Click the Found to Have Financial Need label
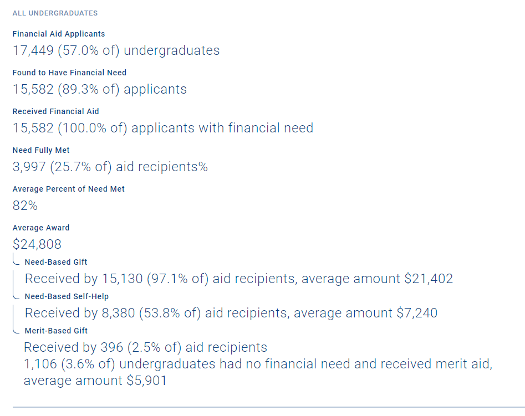 point(69,73)
